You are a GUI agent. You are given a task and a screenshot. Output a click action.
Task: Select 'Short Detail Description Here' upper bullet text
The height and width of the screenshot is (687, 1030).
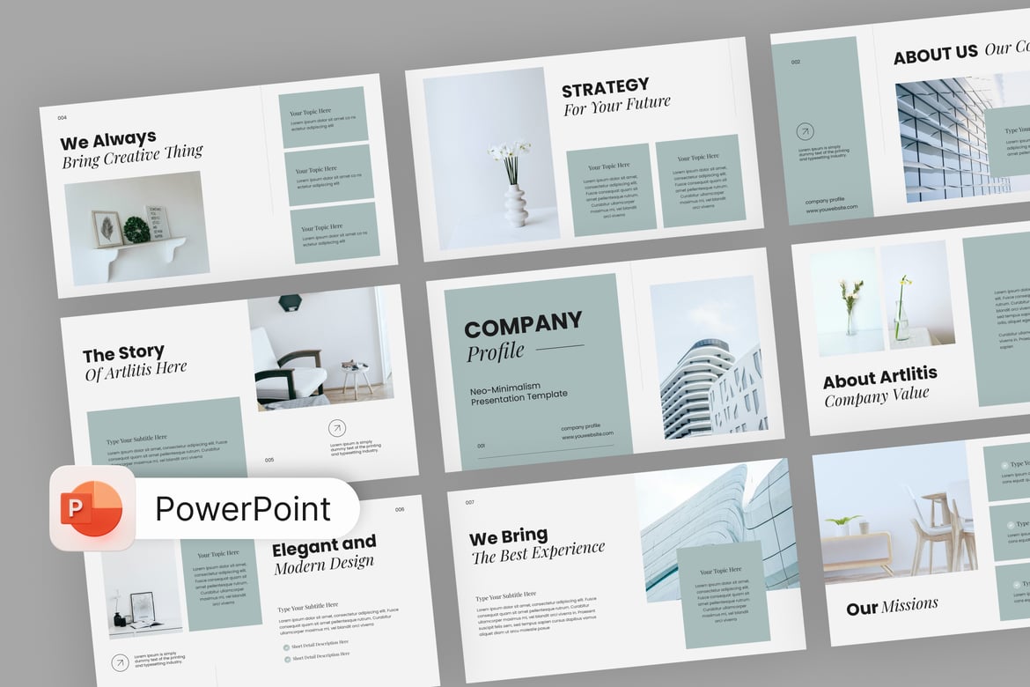[x=320, y=644]
